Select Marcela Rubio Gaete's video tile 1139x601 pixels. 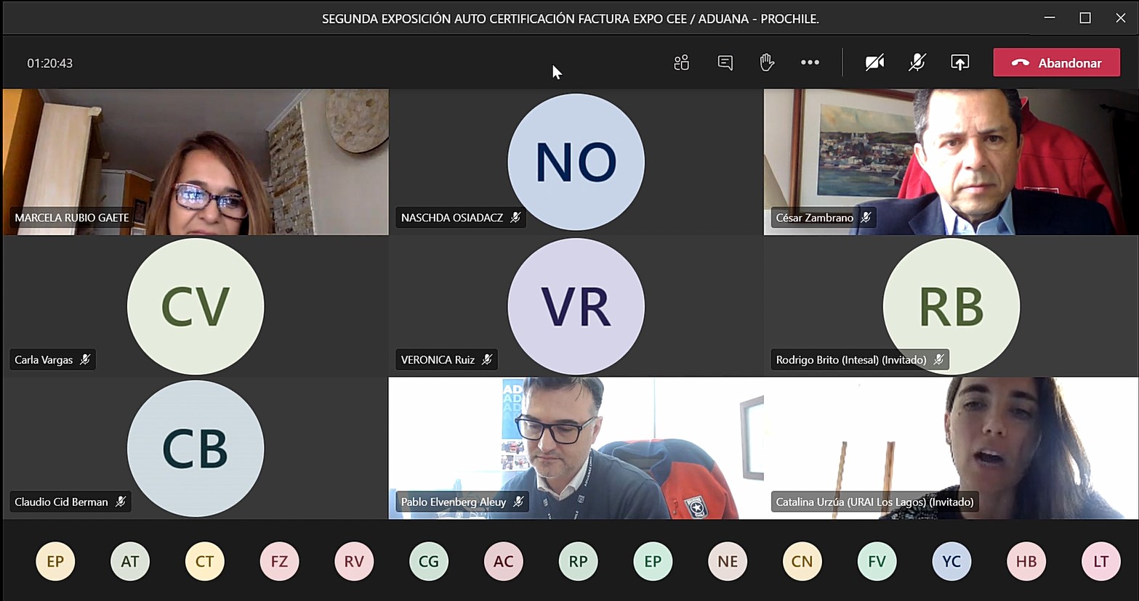click(x=196, y=162)
